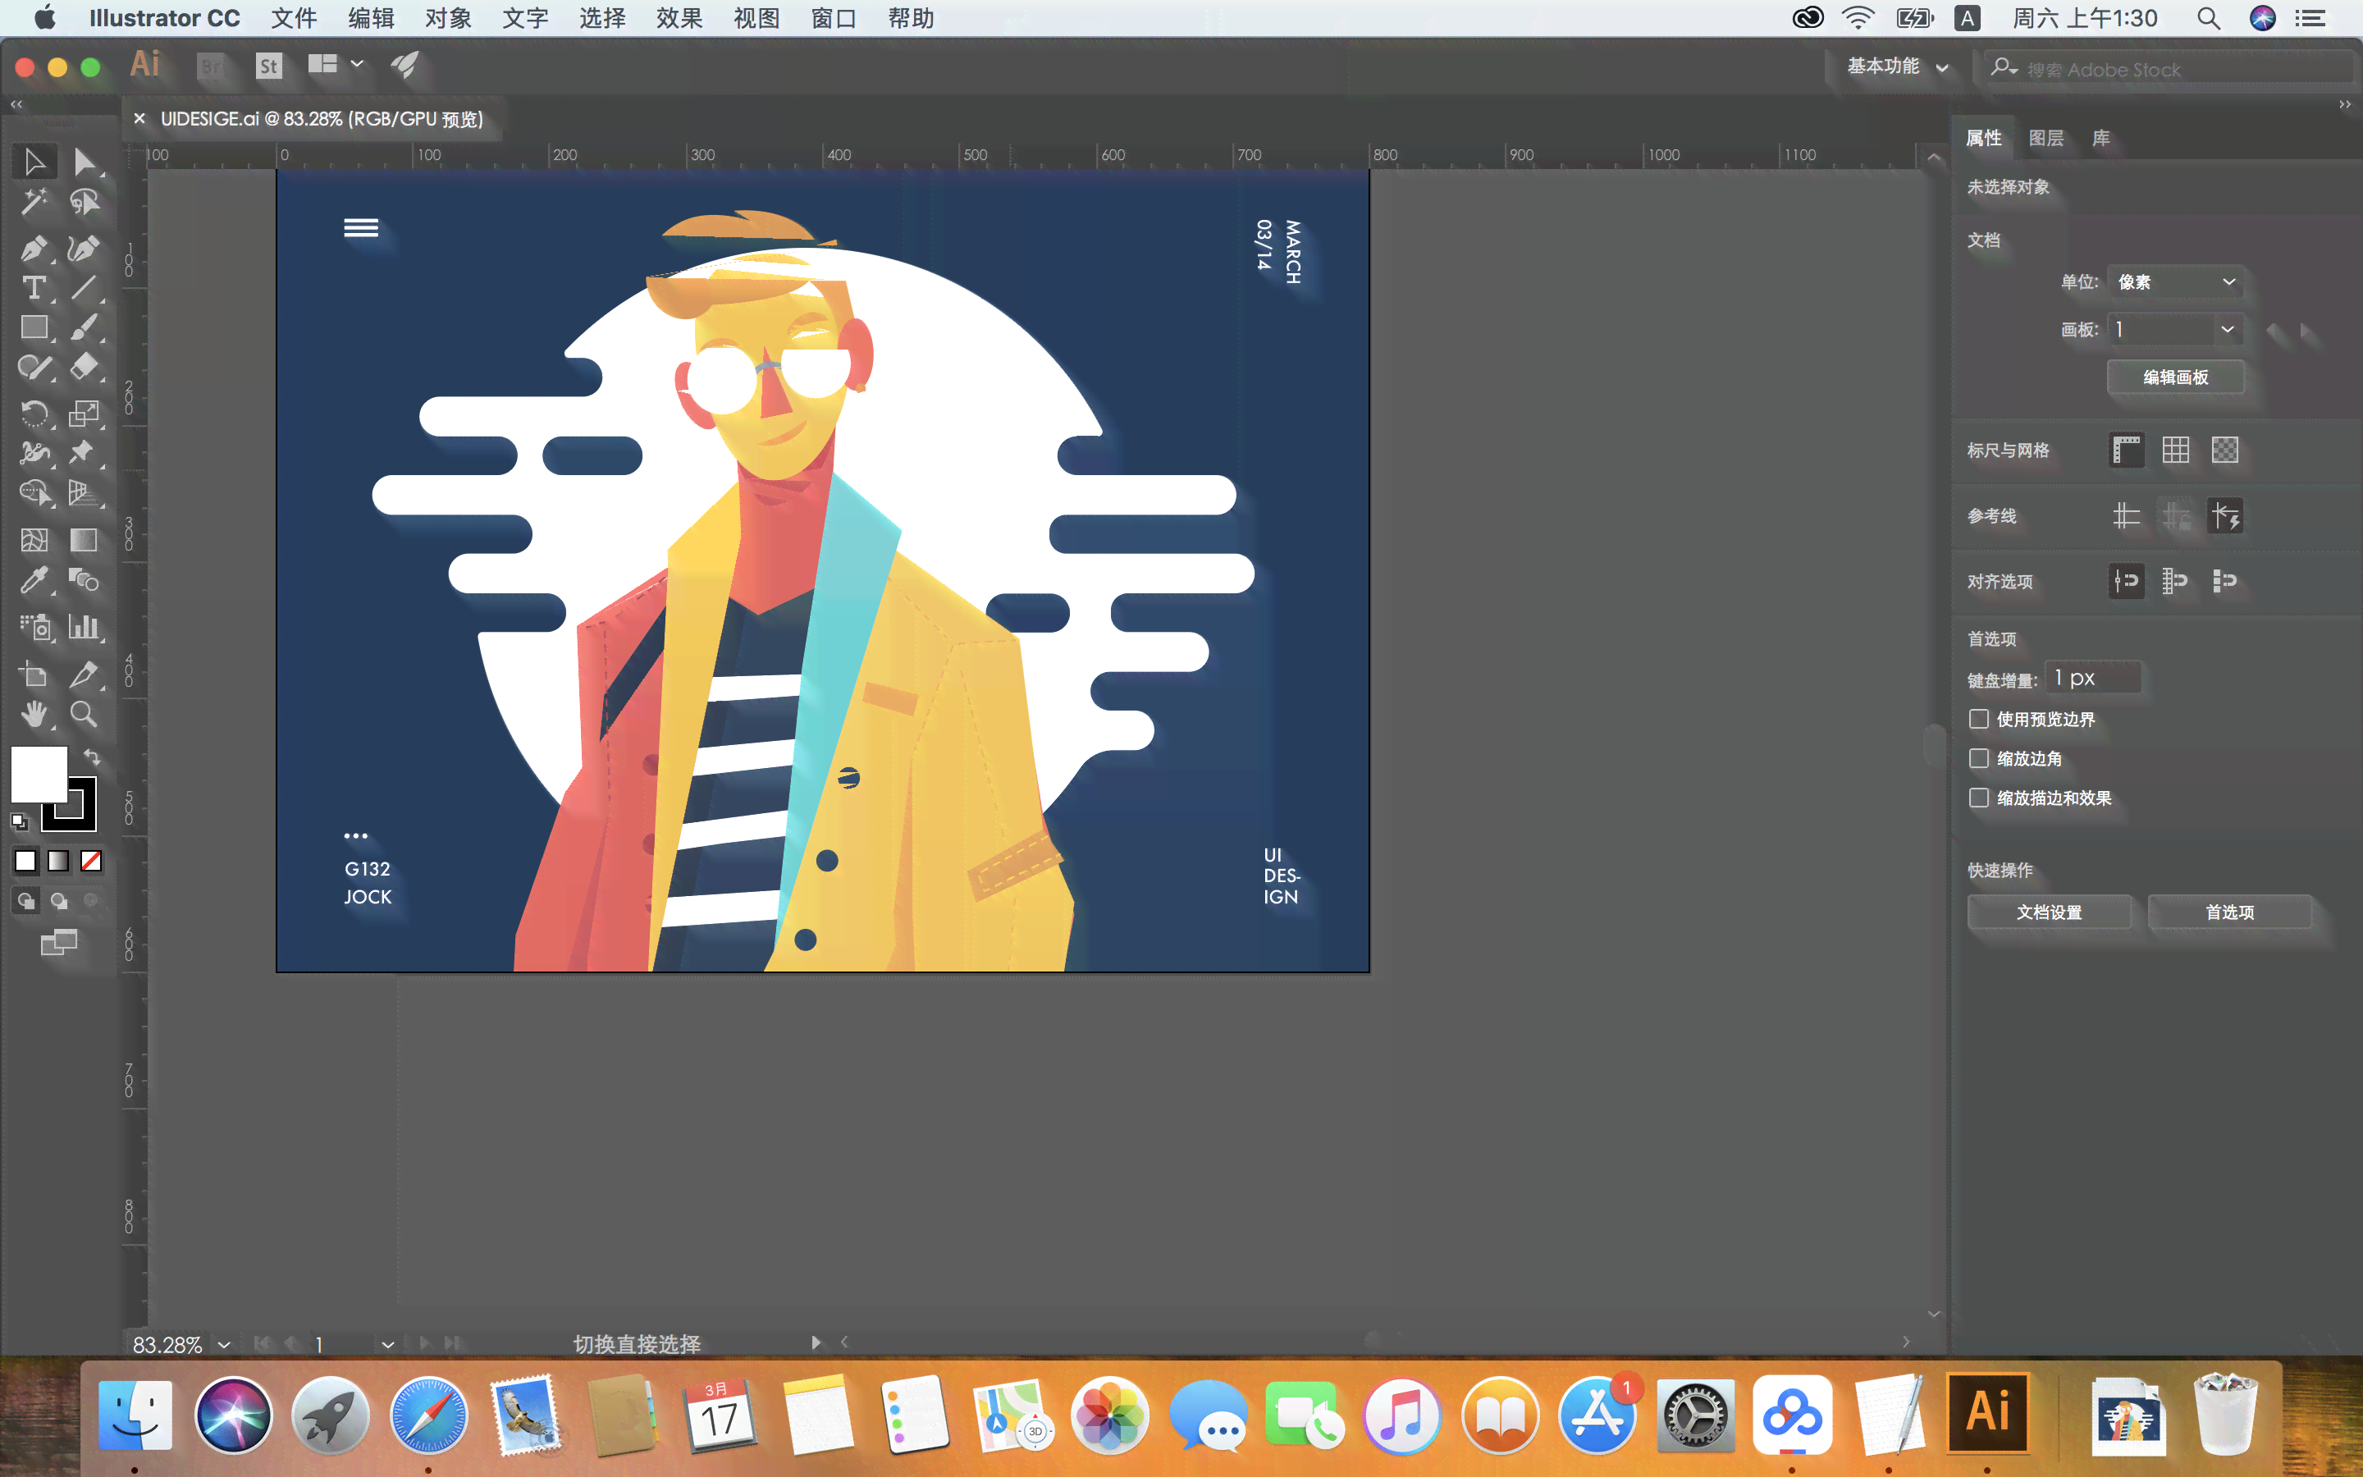Enable 缩放边角 checkbox
This screenshot has height=1477, width=2363.
1978,758
